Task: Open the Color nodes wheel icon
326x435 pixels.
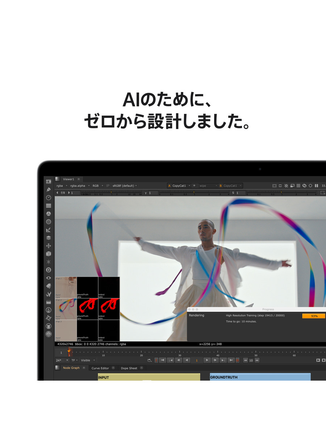Action: [49, 214]
